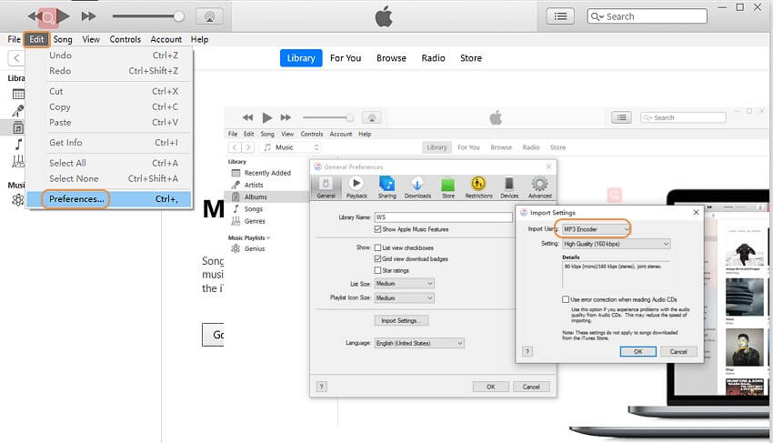Click the Library Name text field
The width and height of the screenshot is (773, 443).
pos(444,217)
